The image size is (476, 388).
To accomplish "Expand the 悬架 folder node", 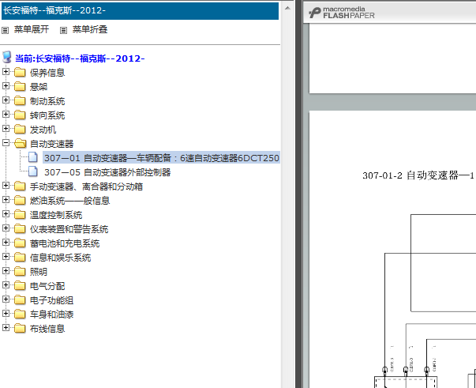I will tap(6, 86).
